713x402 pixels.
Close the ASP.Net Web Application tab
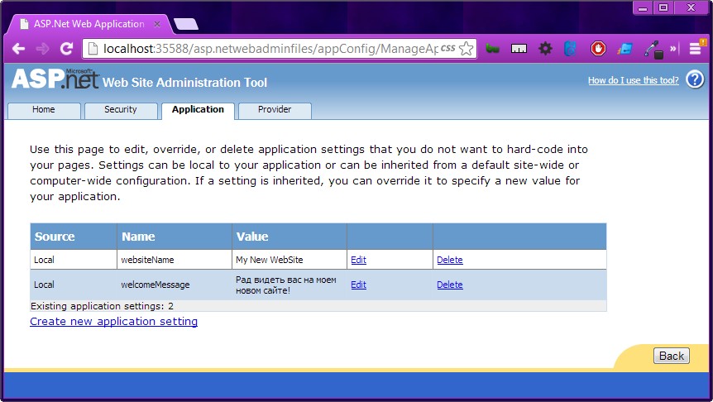click(x=157, y=24)
